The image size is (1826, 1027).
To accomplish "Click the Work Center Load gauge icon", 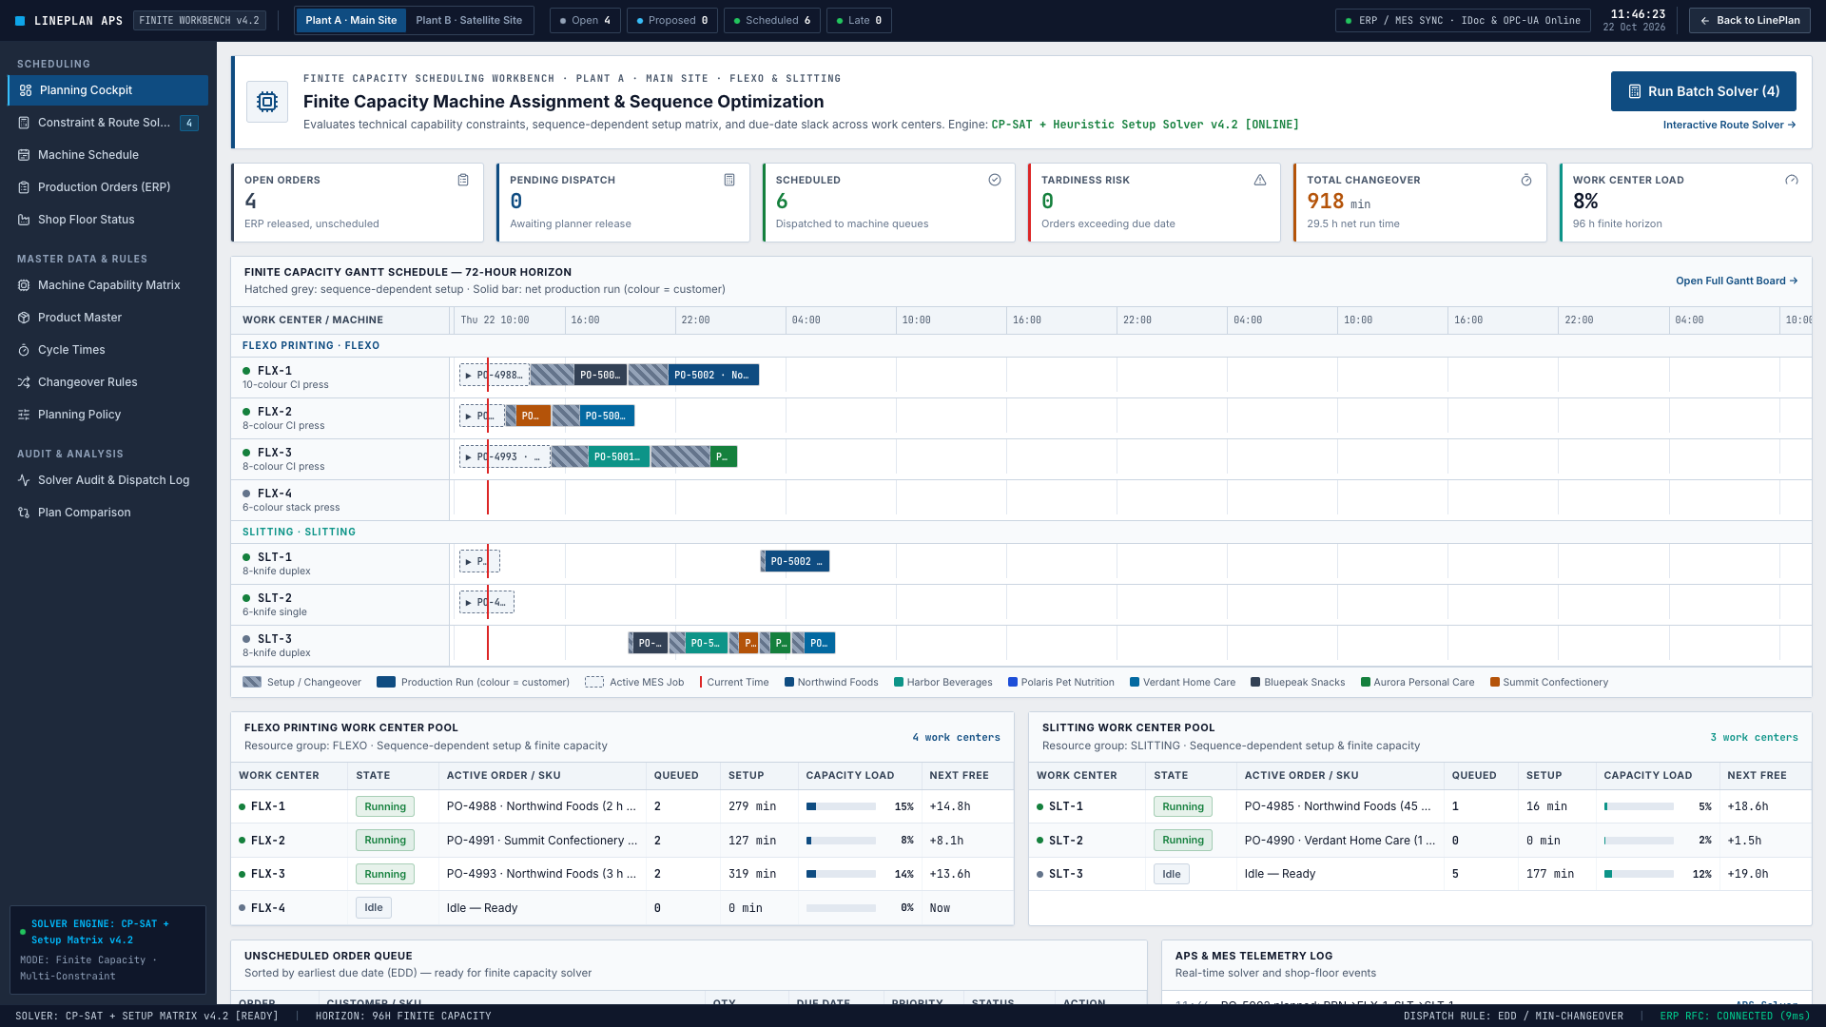I will coord(1792,180).
